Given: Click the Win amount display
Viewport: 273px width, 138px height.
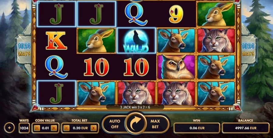Looking at the screenshot, I should click(x=197, y=128).
